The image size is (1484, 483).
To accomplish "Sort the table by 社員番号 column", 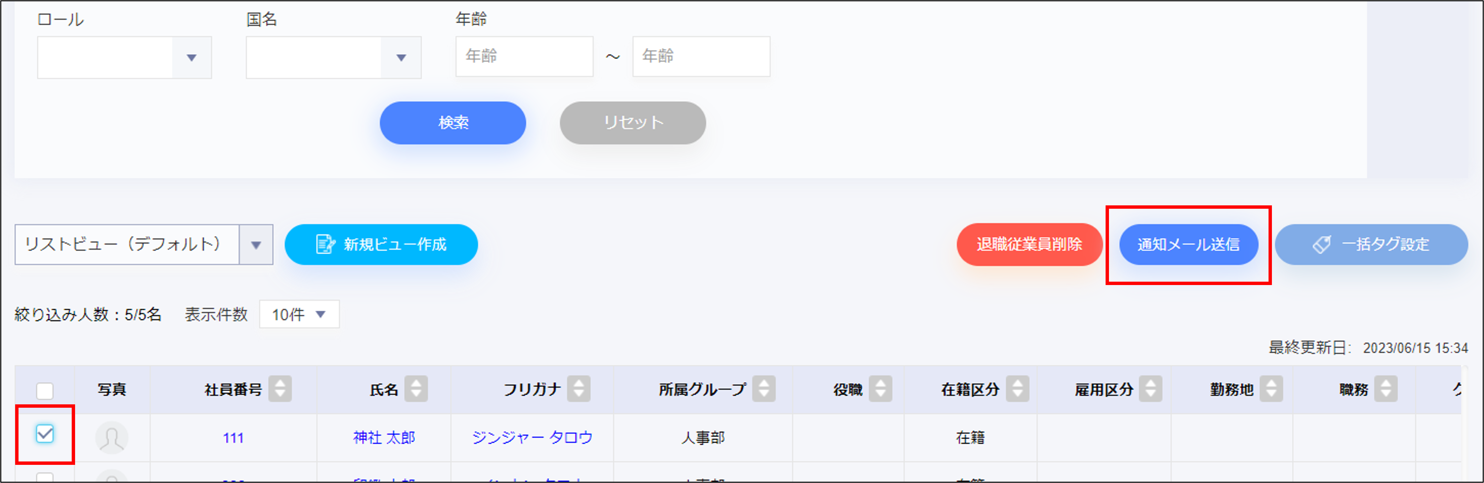I will 280,389.
